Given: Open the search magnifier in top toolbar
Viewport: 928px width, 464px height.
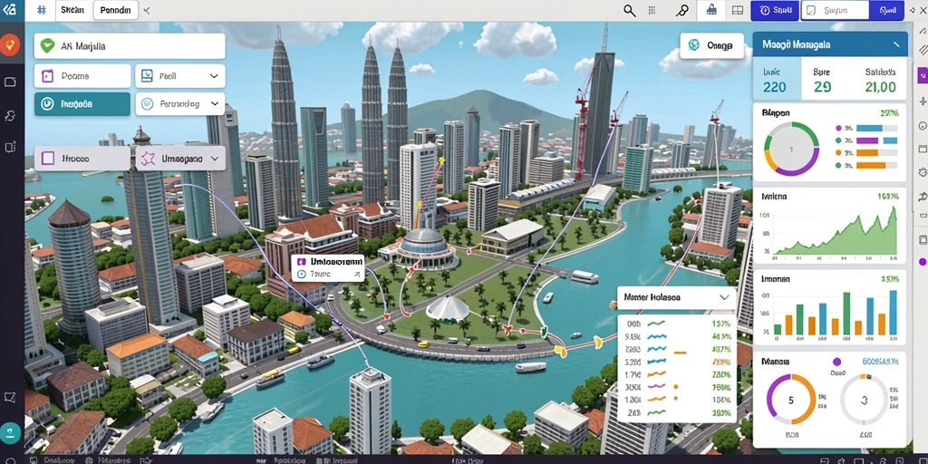Looking at the screenshot, I should click(x=630, y=10).
